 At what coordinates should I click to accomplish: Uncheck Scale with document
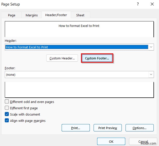coord(7,114)
